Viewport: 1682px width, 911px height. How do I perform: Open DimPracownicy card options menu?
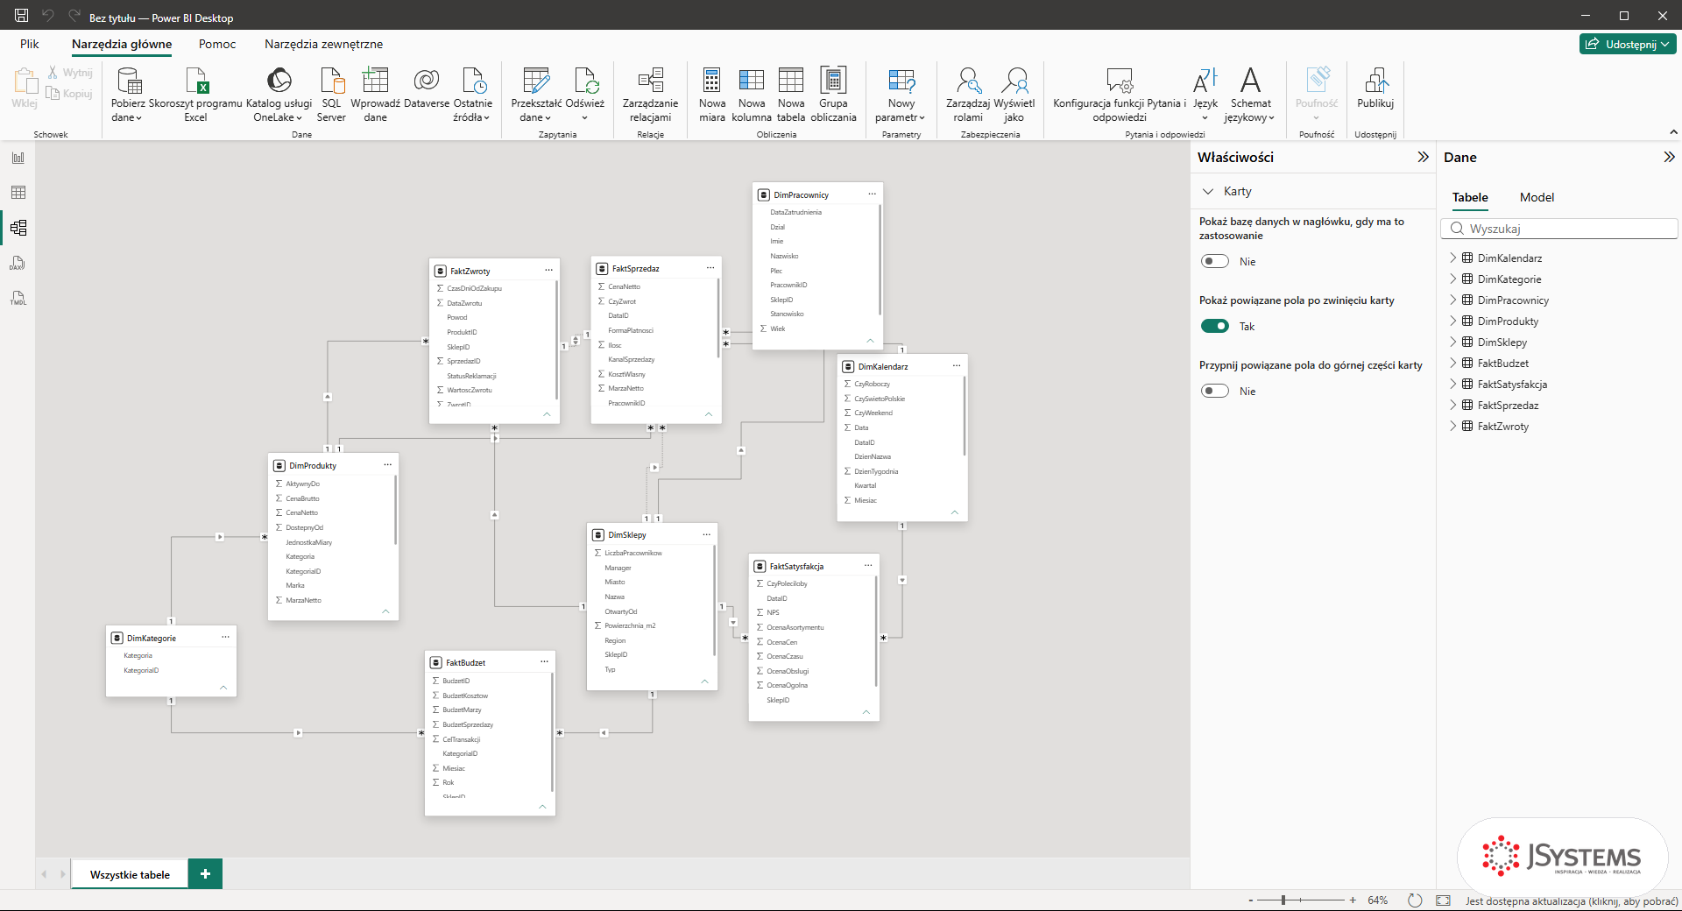pos(872,194)
